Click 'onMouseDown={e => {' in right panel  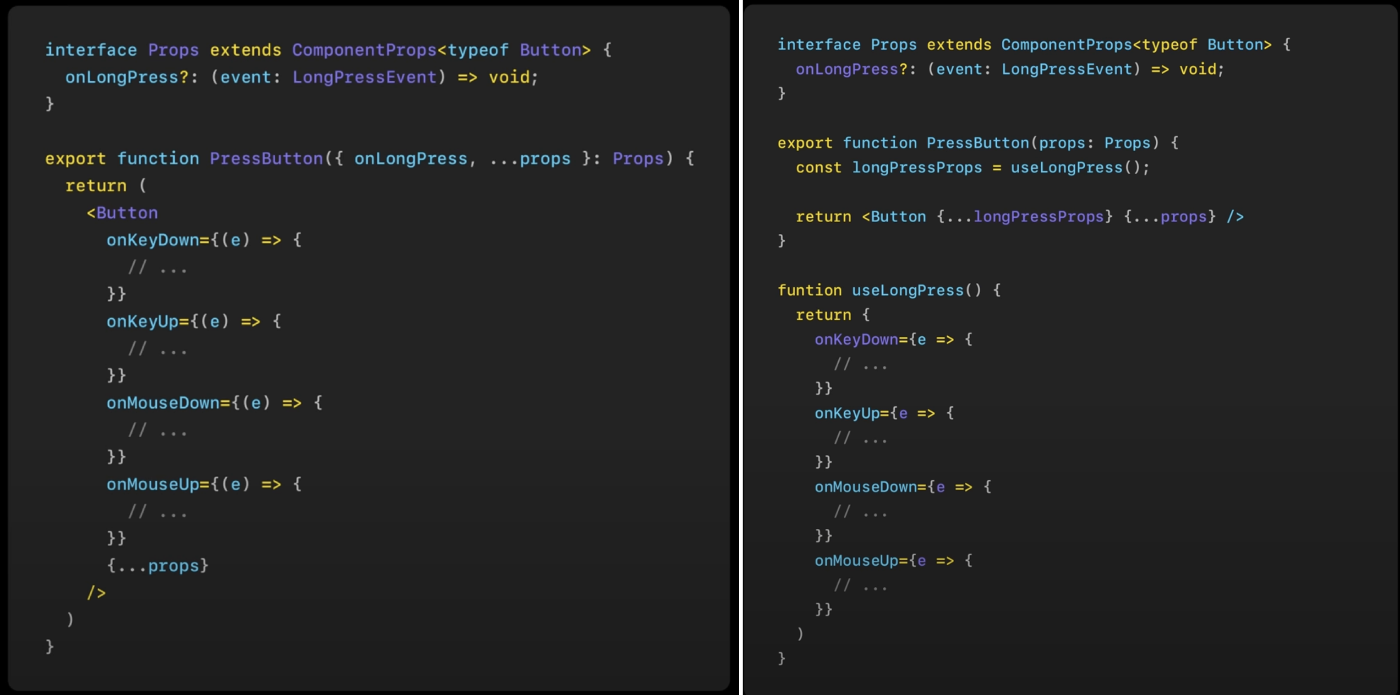[903, 487]
